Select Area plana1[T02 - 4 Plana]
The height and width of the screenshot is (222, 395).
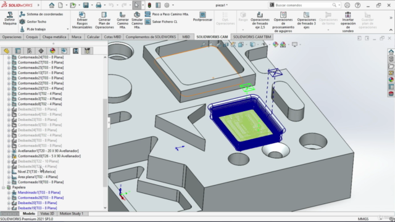pos(38,177)
